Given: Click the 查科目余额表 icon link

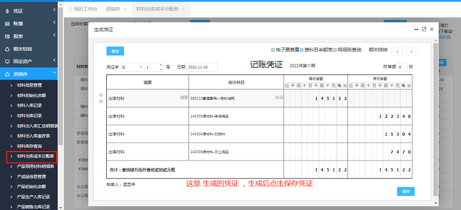Looking at the screenshot, I should pos(316,50).
